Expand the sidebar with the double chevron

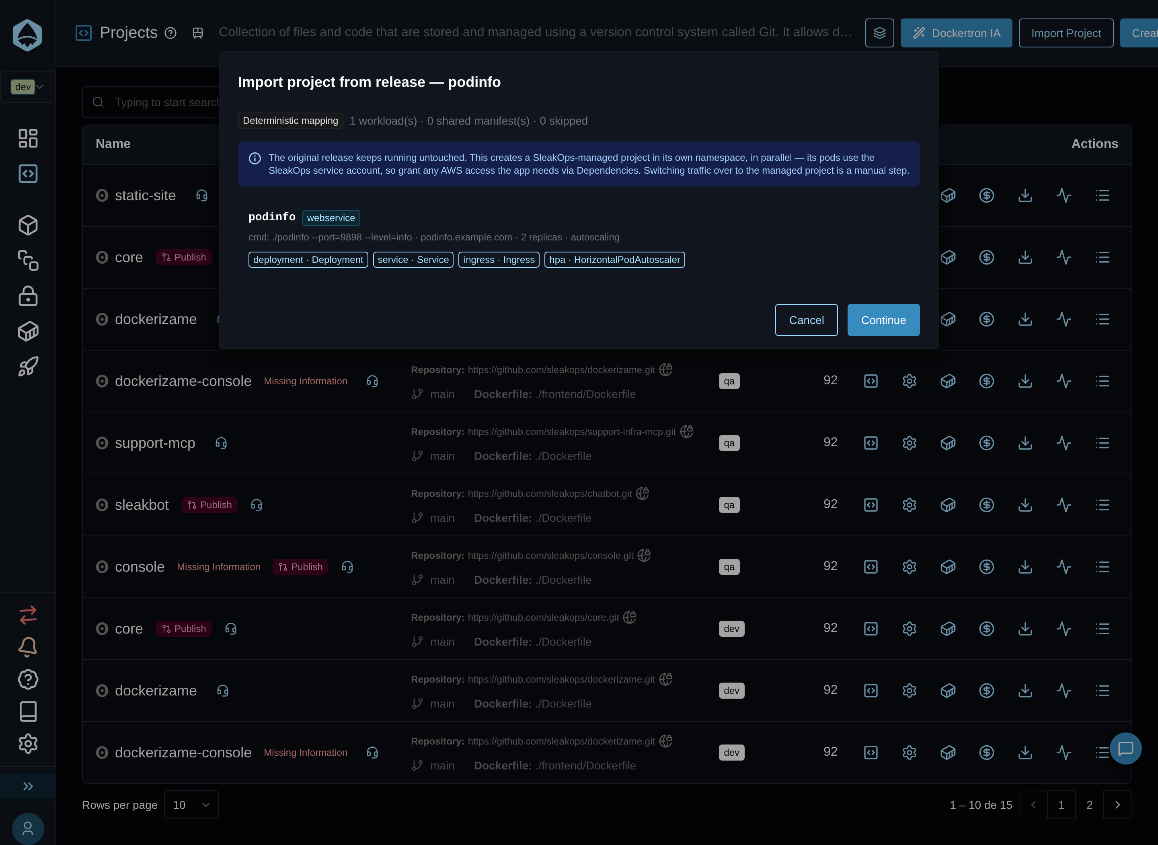pyautogui.click(x=28, y=786)
